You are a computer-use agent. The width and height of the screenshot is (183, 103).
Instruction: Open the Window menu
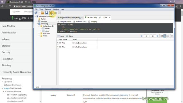[x=56, y=9]
